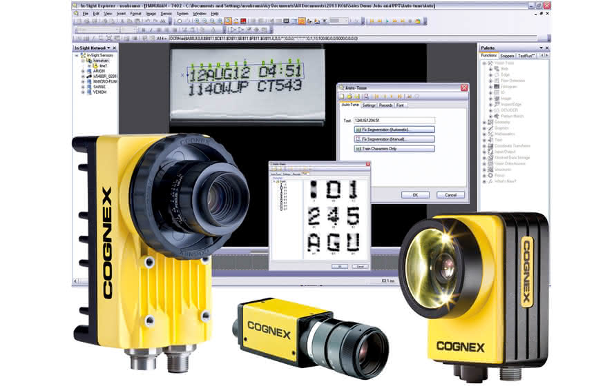The width and height of the screenshot is (594, 386).
Task: Click Fix Segmentation (Automatic) button
Action: [394, 130]
